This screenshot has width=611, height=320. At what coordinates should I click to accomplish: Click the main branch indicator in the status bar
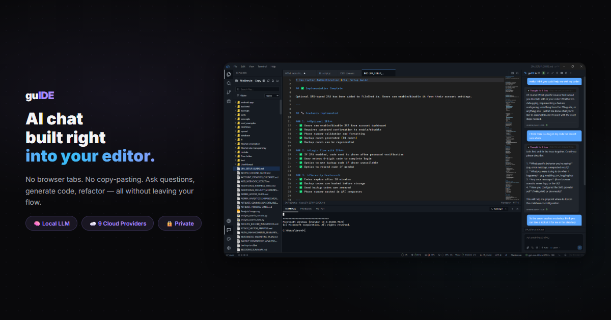(231, 255)
